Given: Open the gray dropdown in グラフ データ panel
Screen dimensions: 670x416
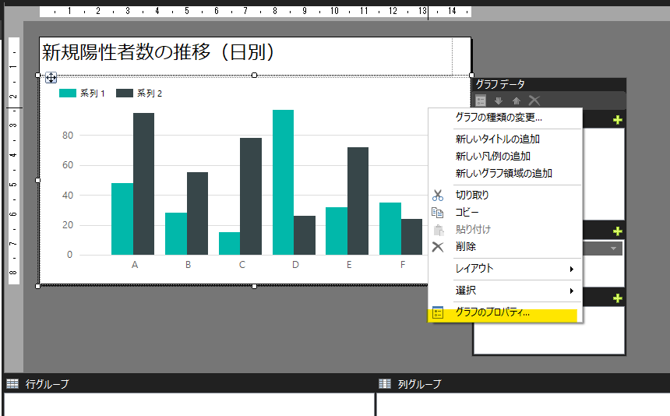Looking at the screenshot, I should click(x=615, y=249).
